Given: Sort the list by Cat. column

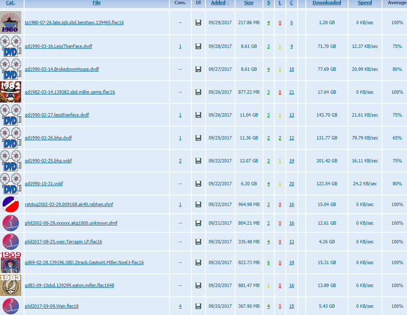Looking at the screenshot, I should pos(11,3).
